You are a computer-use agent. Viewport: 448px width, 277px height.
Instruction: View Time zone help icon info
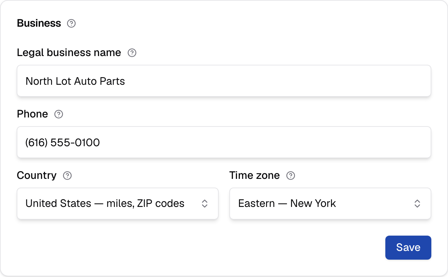291,176
